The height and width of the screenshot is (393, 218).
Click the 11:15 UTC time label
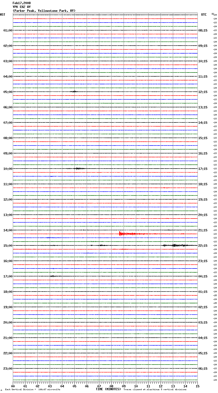click(203, 77)
